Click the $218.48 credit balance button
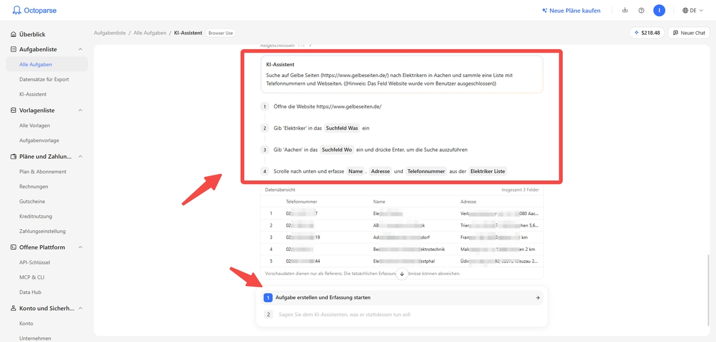Image resolution: width=716 pixels, height=342 pixels. click(647, 33)
